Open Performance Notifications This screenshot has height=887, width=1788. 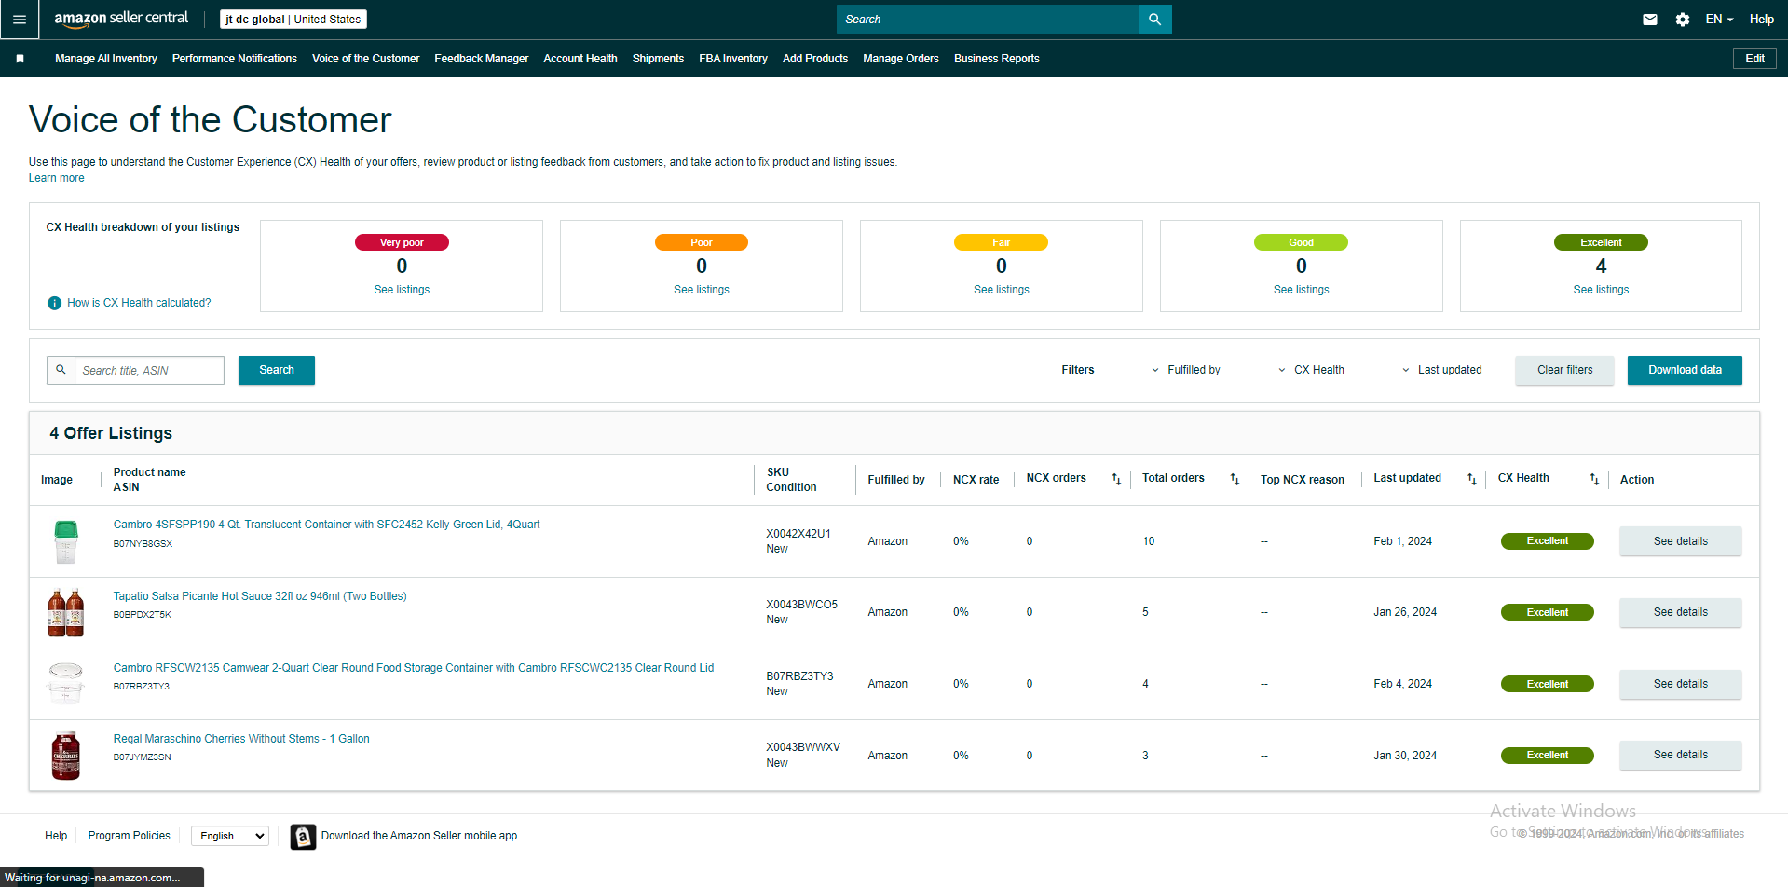tap(235, 59)
